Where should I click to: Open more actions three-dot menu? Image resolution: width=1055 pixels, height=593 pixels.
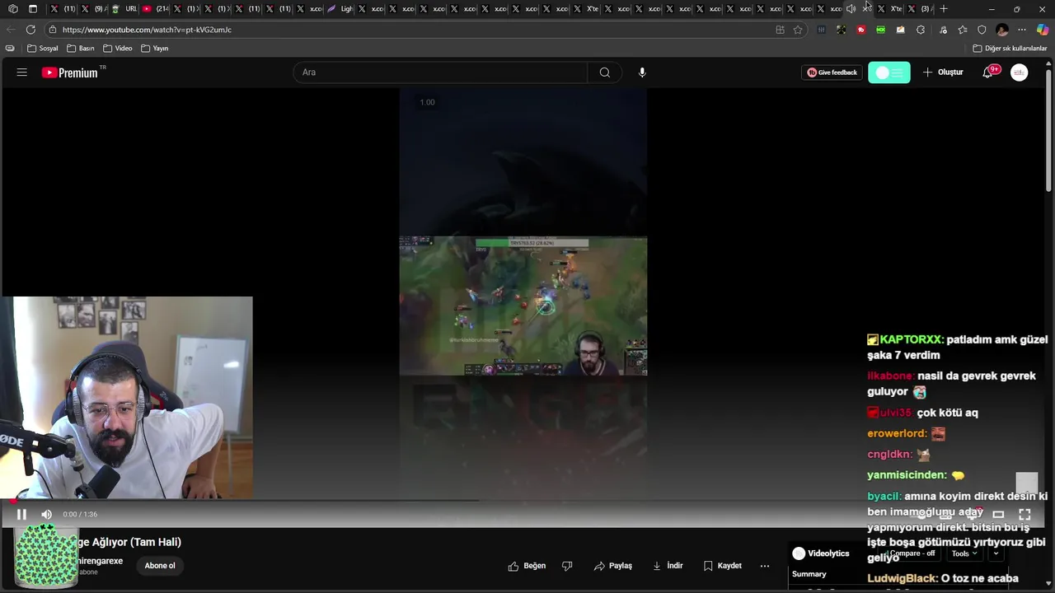[x=765, y=566]
